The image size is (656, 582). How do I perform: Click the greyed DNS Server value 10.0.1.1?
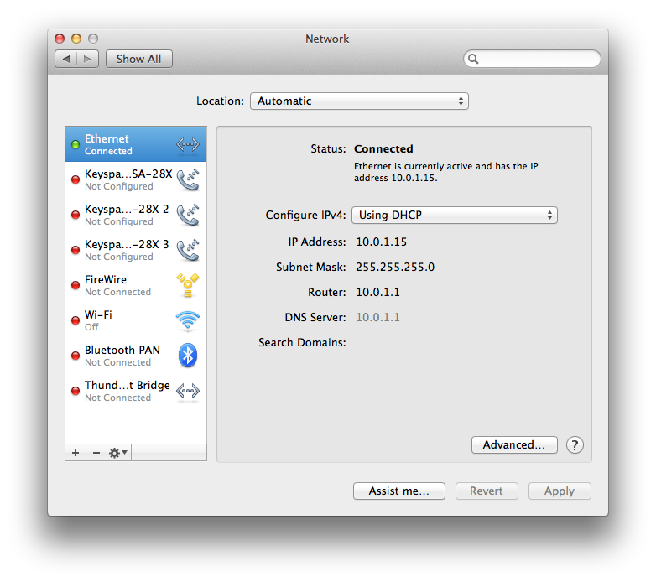(x=377, y=317)
